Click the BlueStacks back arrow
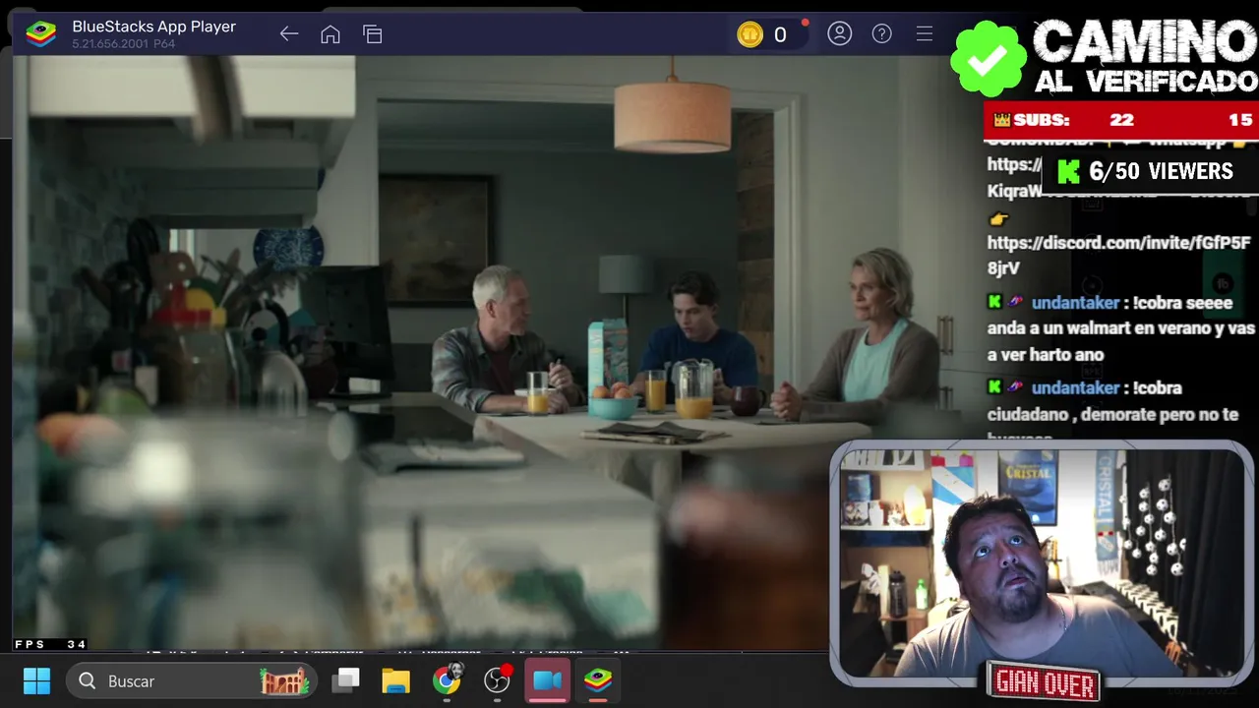Screen dimensions: 1259x708 [288, 34]
